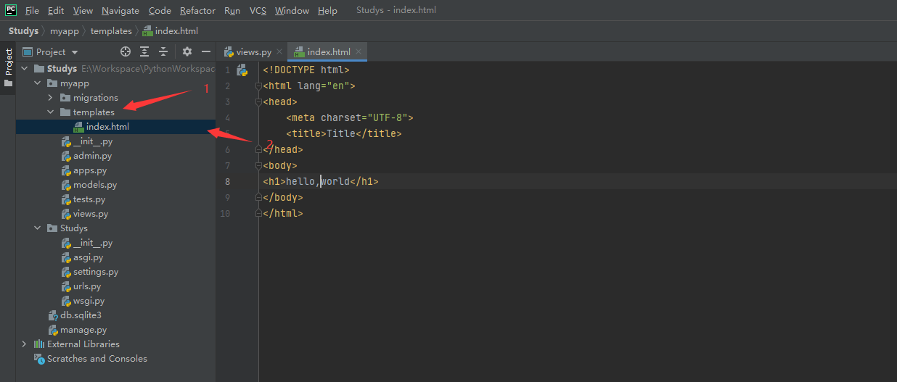Select the migrations folder in tree
897x382 pixels.
[x=95, y=98]
